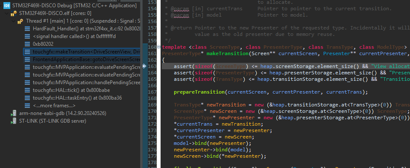Click the more frames entry
This screenshot has height=168, width=410.
(54, 106)
